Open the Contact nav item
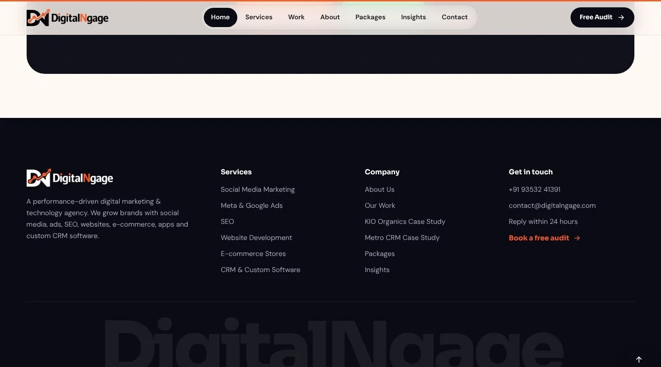The height and width of the screenshot is (367, 661). [455, 17]
